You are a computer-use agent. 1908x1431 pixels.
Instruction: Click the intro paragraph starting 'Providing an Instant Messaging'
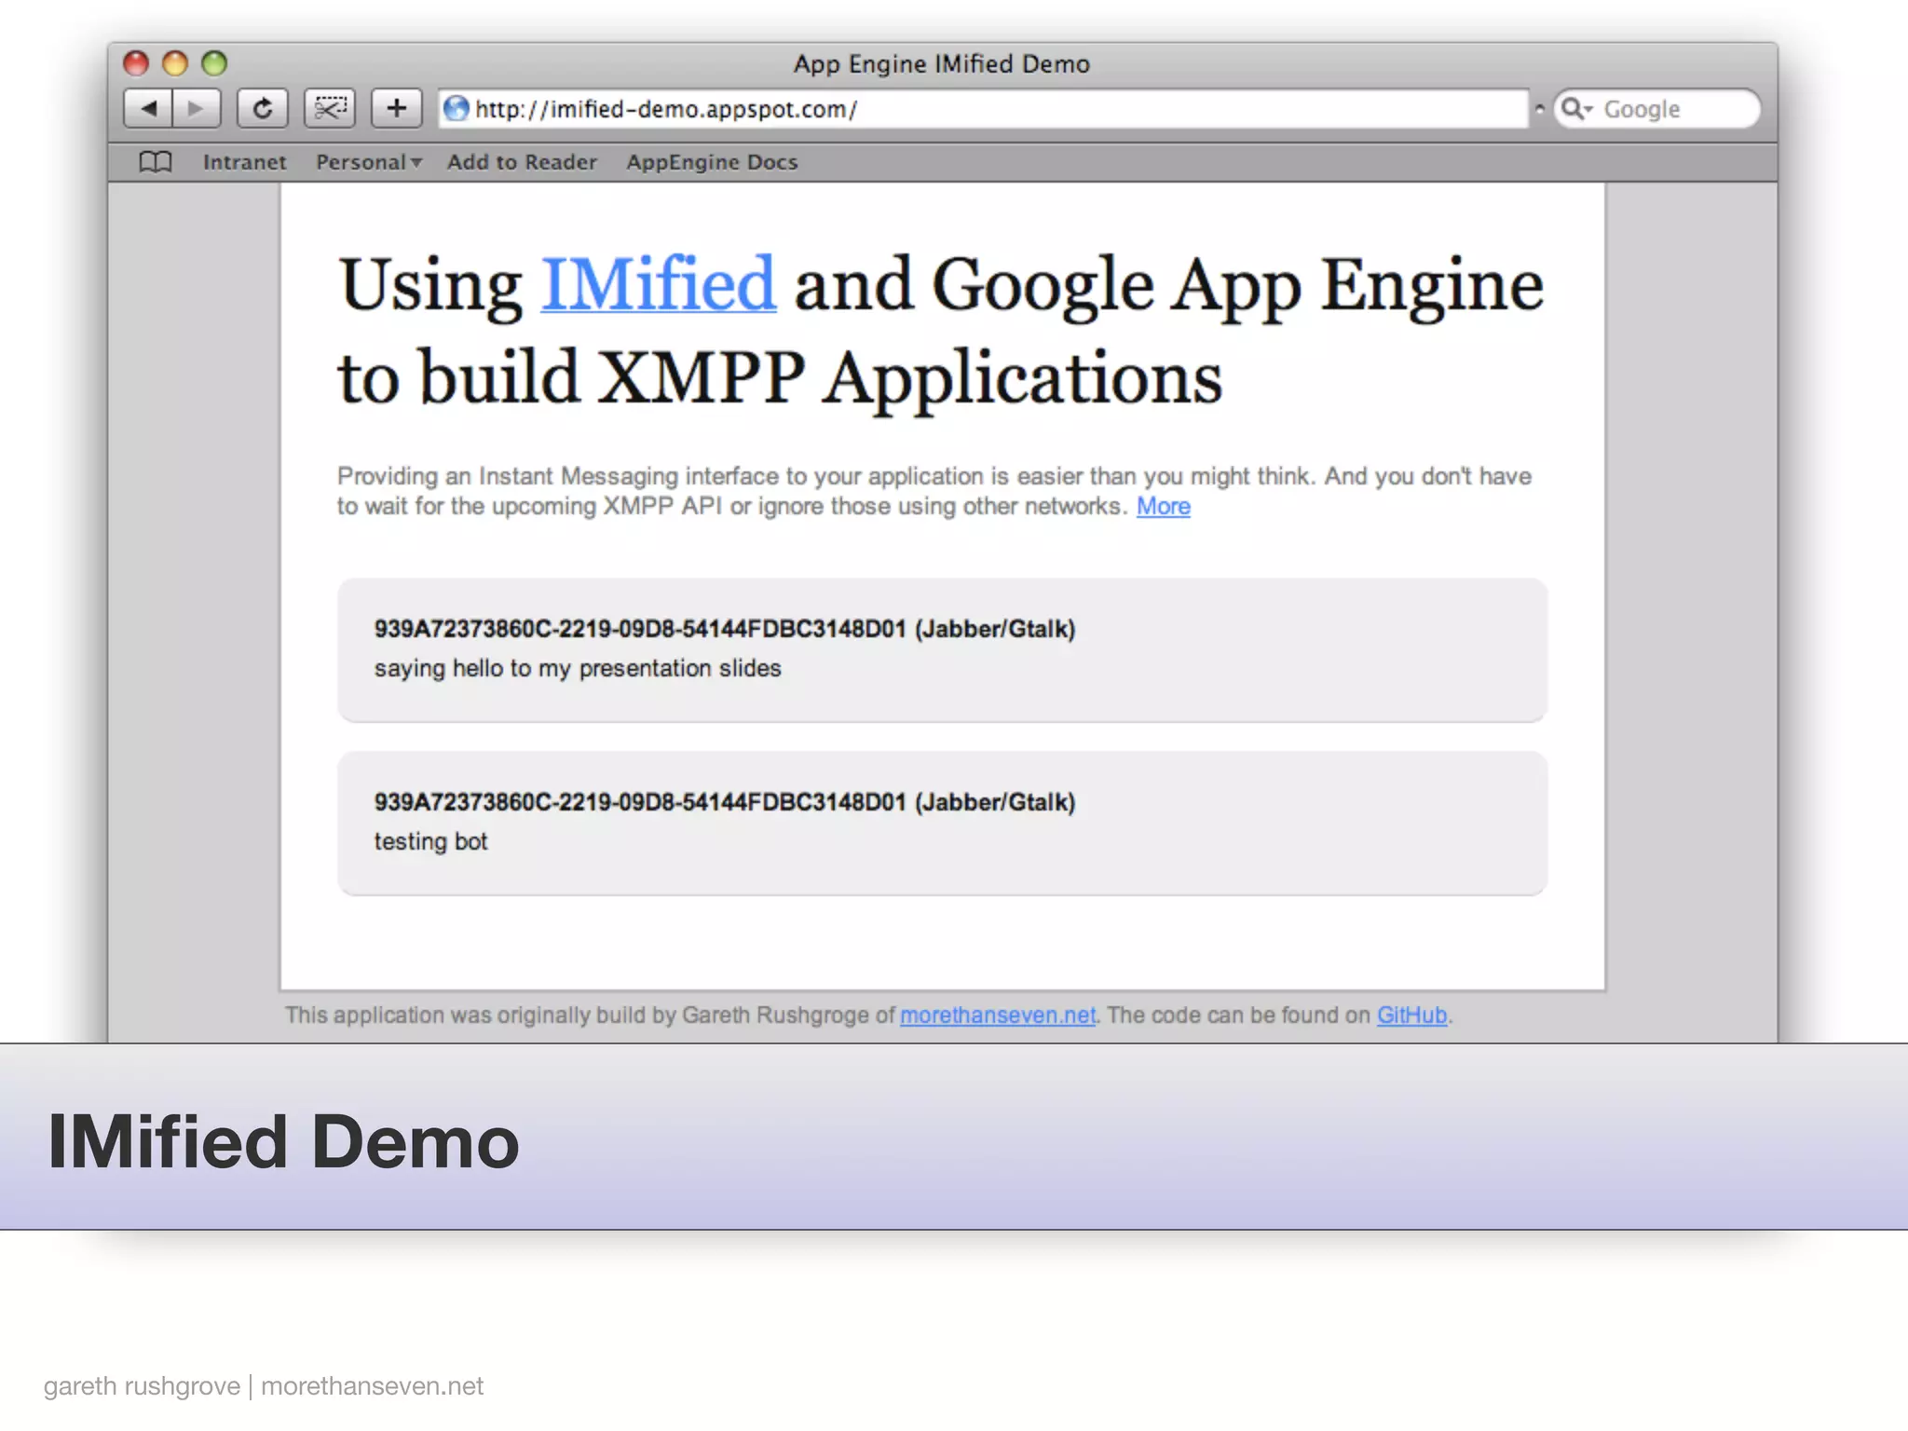934,491
